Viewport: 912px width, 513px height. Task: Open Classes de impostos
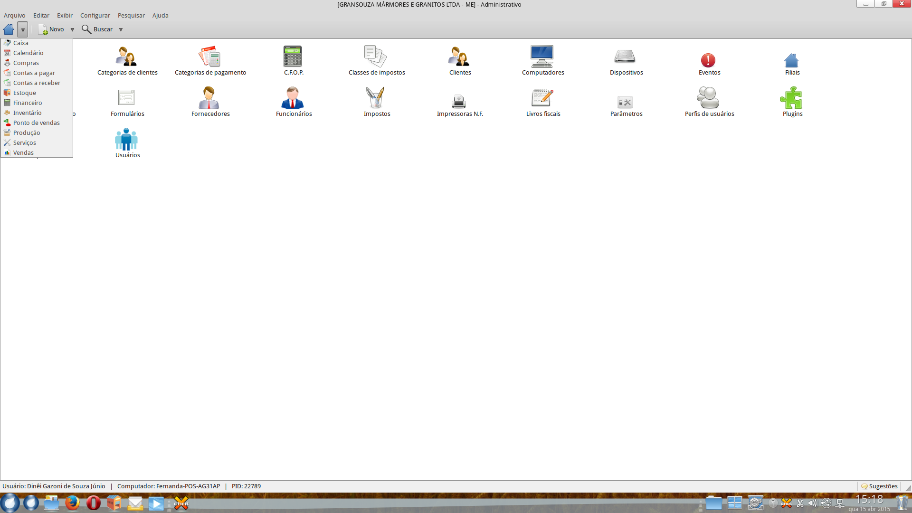(376, 61)
